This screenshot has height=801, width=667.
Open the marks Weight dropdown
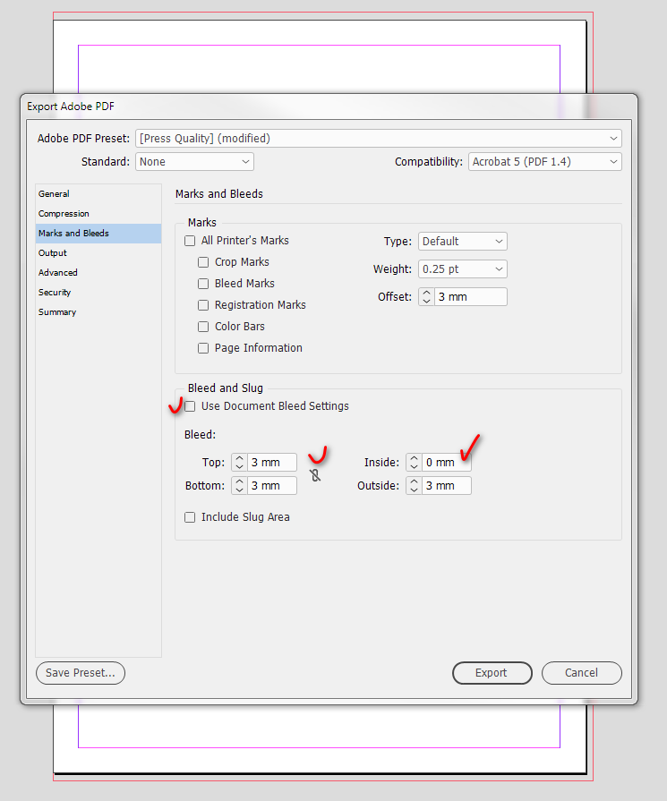[463, 269]
